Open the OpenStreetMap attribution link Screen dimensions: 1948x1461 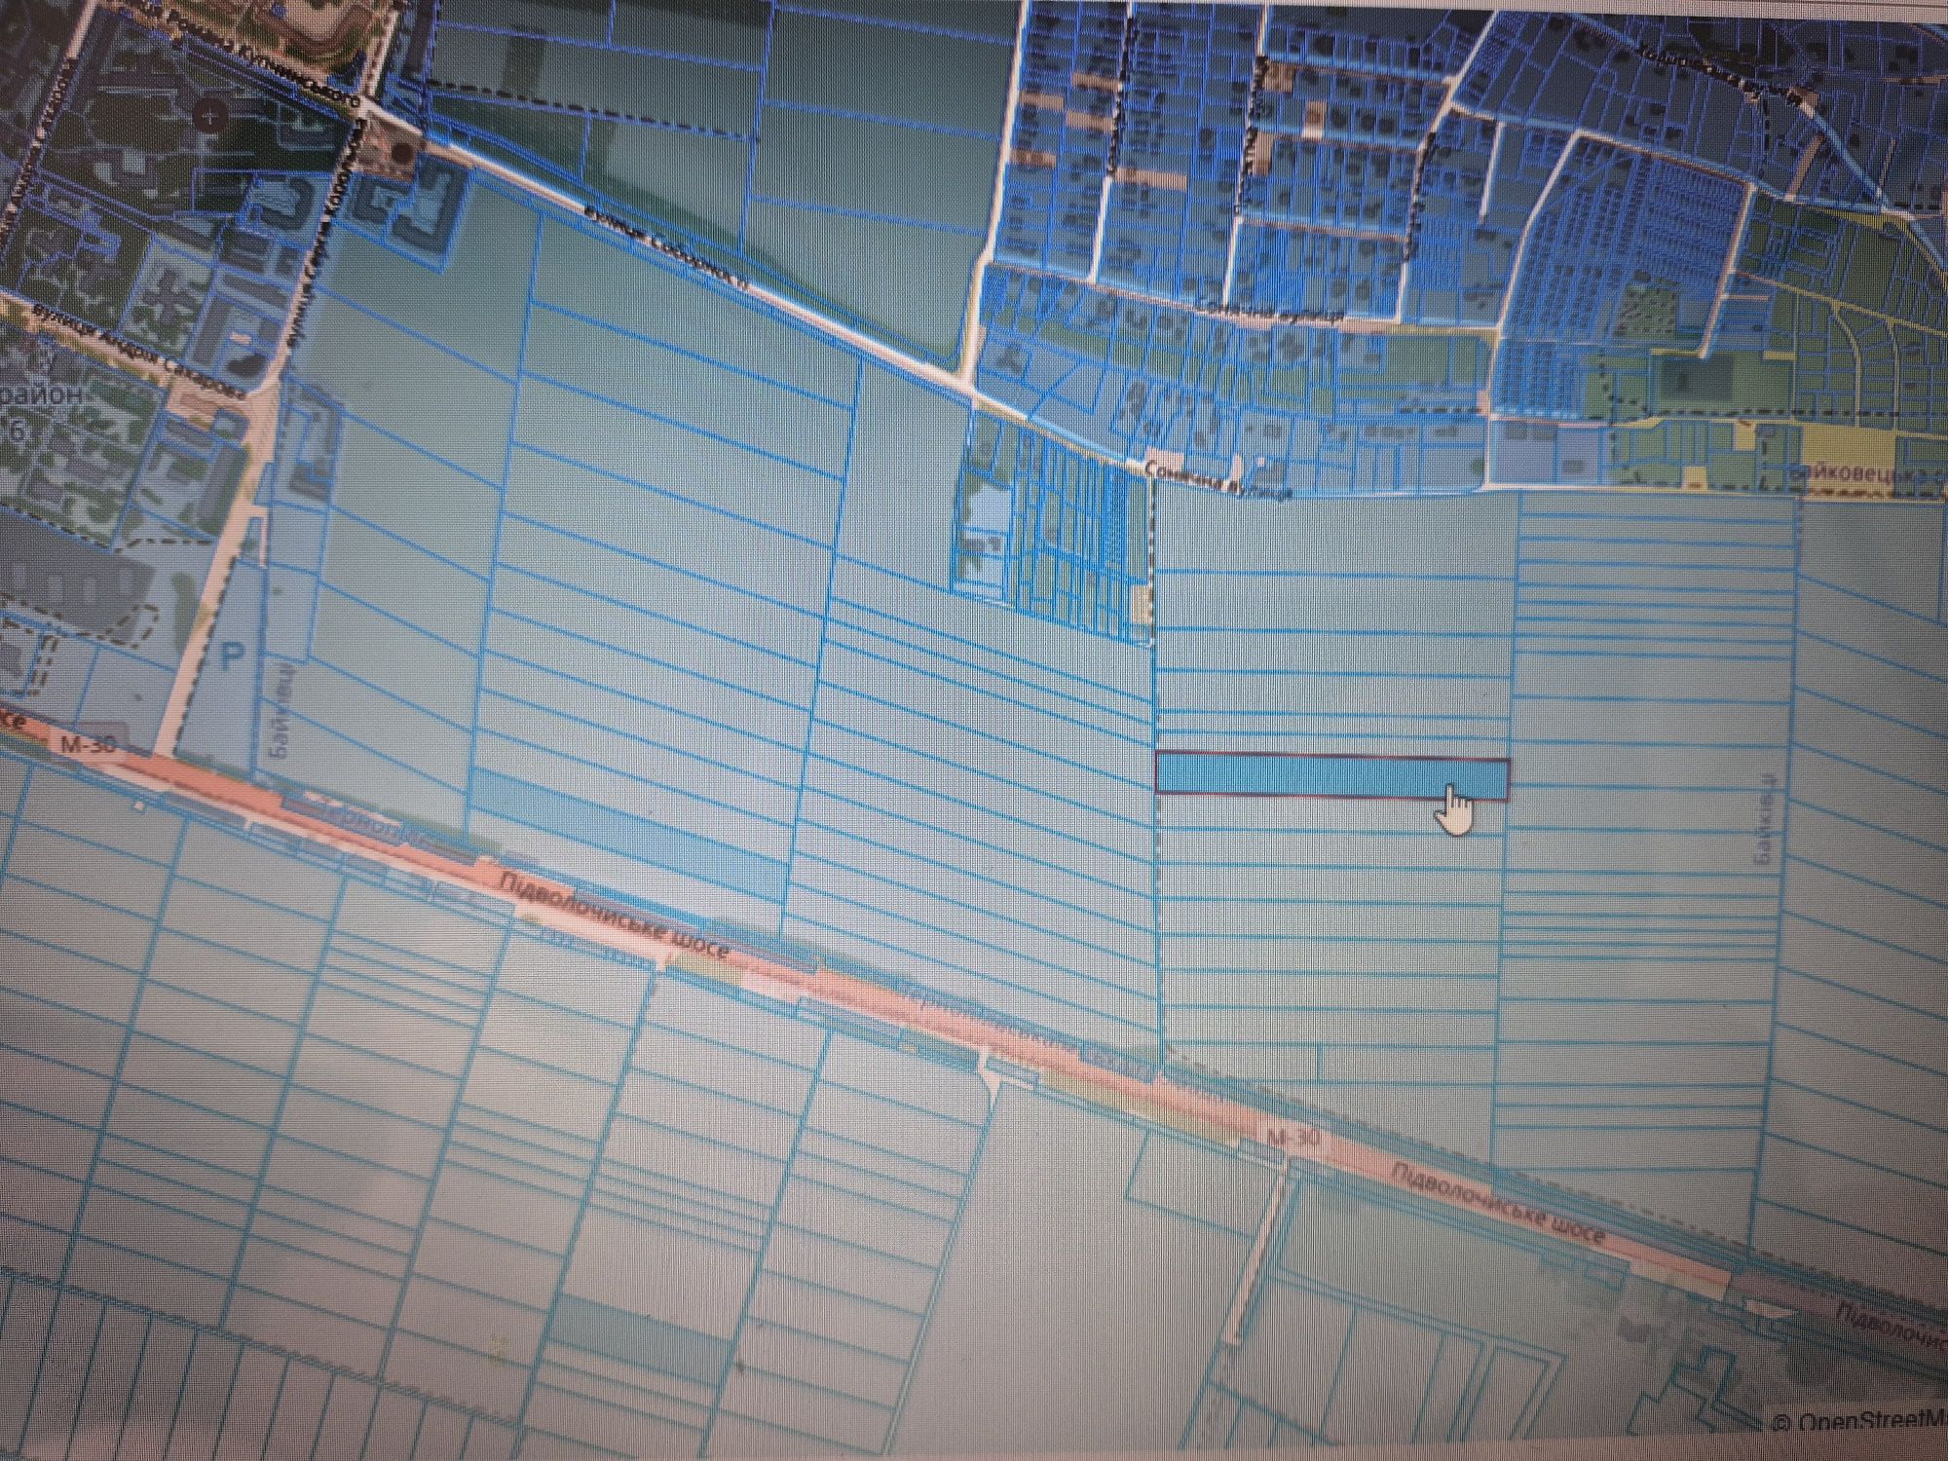click(1858, 1421)
